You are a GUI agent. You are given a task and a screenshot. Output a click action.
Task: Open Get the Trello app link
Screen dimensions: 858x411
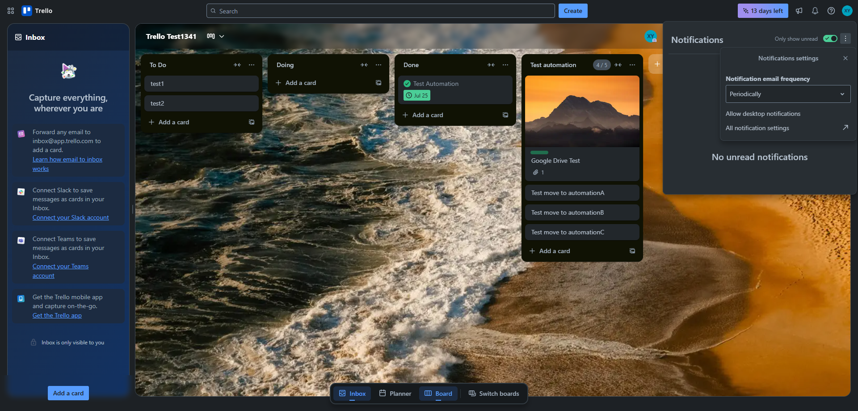57,315
